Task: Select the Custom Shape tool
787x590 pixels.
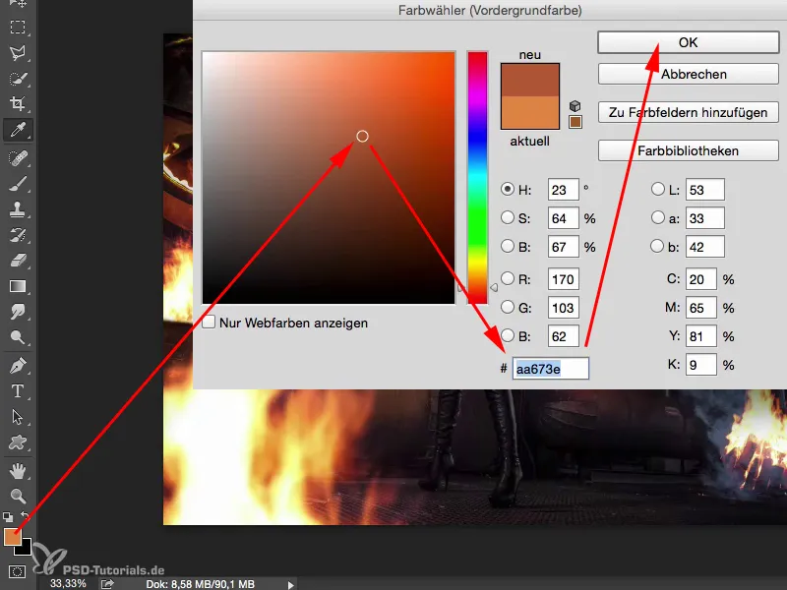Action: coord(18,442)
